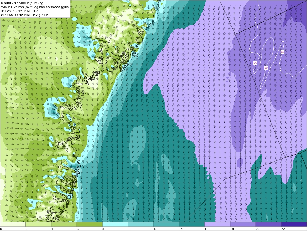Click the 20–22 m/s violet swatch
The image size is (307, 231).
point(268,224)
